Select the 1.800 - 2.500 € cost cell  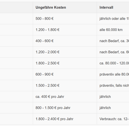(65, 63)
